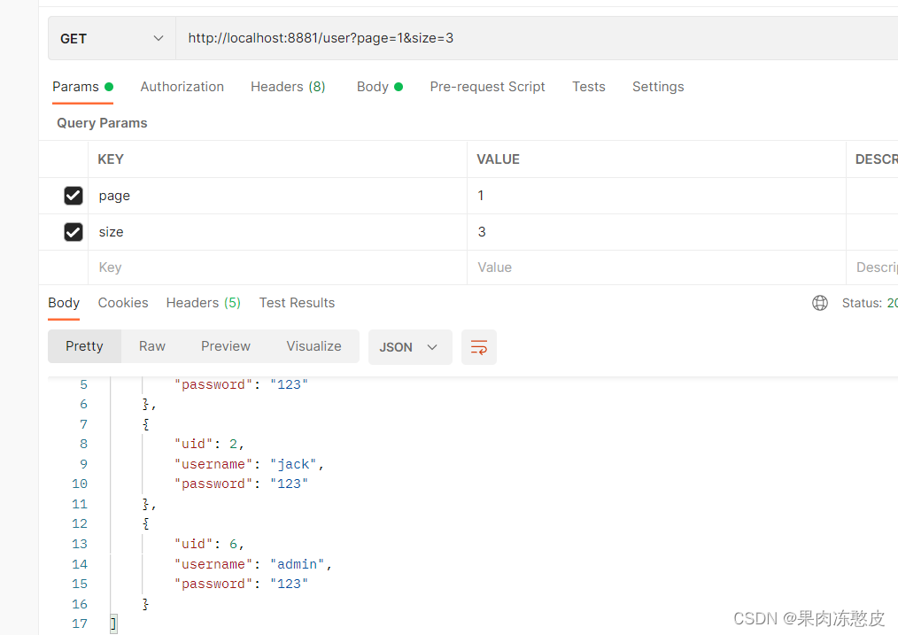
Task: Click the empty Key placeholder field
Action: 278,267
